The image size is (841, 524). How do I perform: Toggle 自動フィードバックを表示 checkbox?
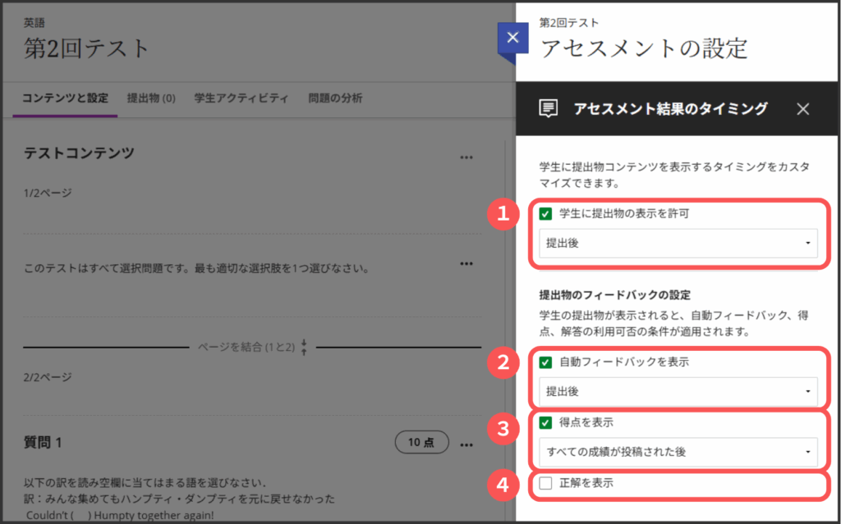tap(546, 362)
